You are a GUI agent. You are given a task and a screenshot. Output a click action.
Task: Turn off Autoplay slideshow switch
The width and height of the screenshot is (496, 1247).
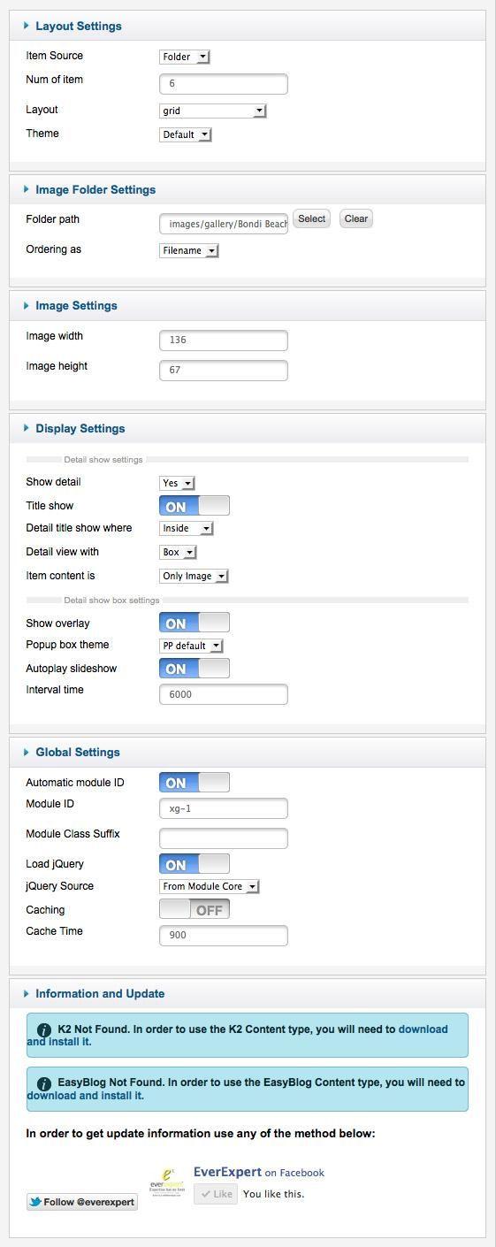195,669
